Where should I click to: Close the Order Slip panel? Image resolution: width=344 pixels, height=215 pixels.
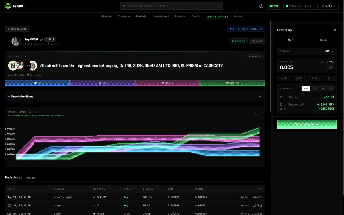(335, 30)
